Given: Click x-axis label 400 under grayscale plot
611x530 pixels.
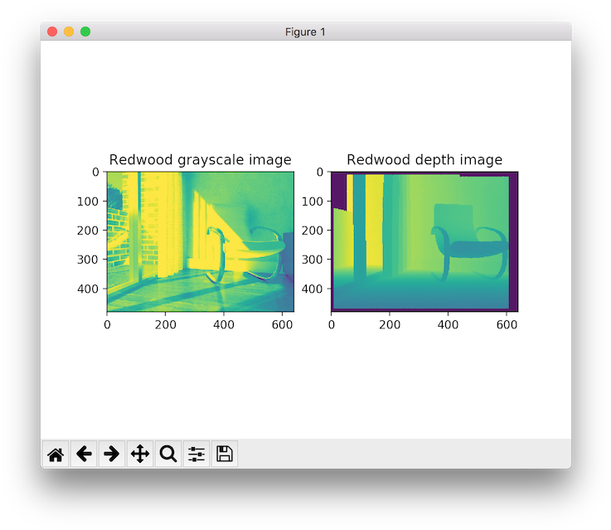Looking at the screenshot, I should pyautogui.click(x=224, y=324).
